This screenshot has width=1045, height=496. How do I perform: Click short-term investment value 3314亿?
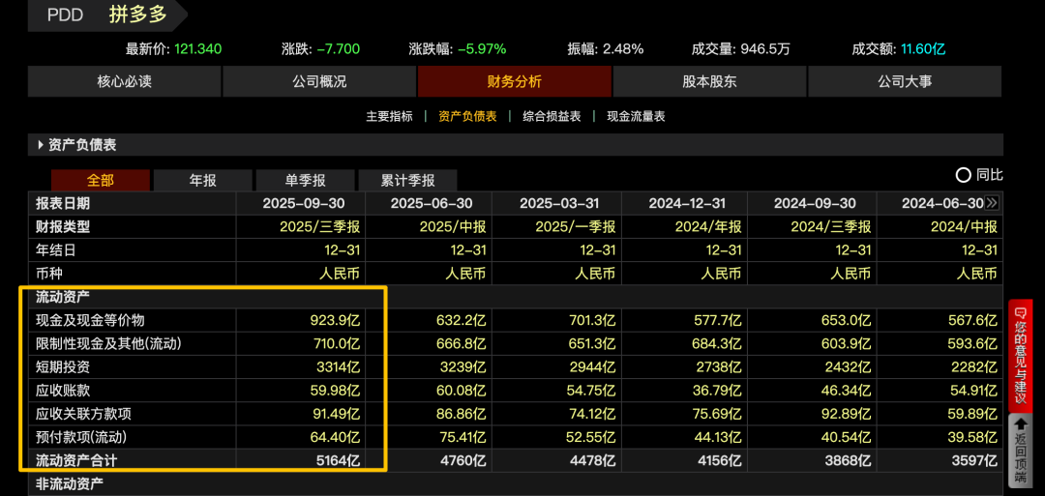click(x=340, y=366)
